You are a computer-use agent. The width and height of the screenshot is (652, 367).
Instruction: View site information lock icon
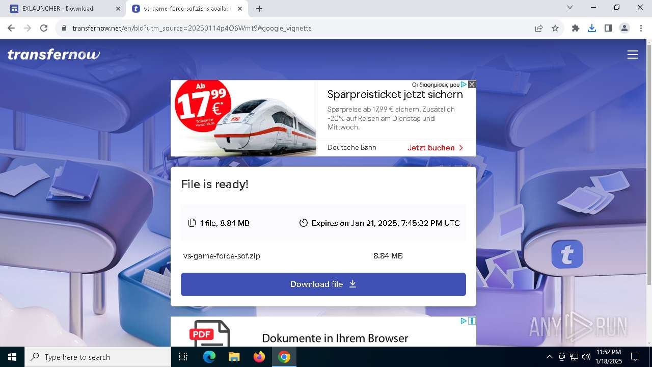[64, 28]
